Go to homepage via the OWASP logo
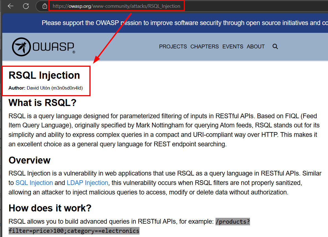This screenshot has width=328, height=237. pos(43,47)
